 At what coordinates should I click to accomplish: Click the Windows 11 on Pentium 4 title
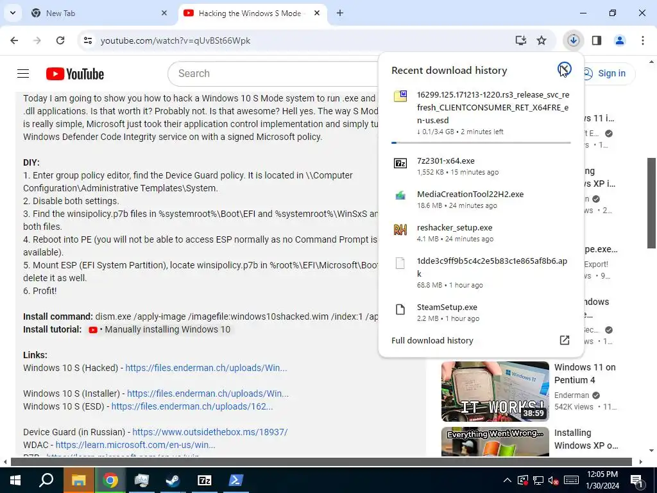pyautogui.click(x=585, y=374)
